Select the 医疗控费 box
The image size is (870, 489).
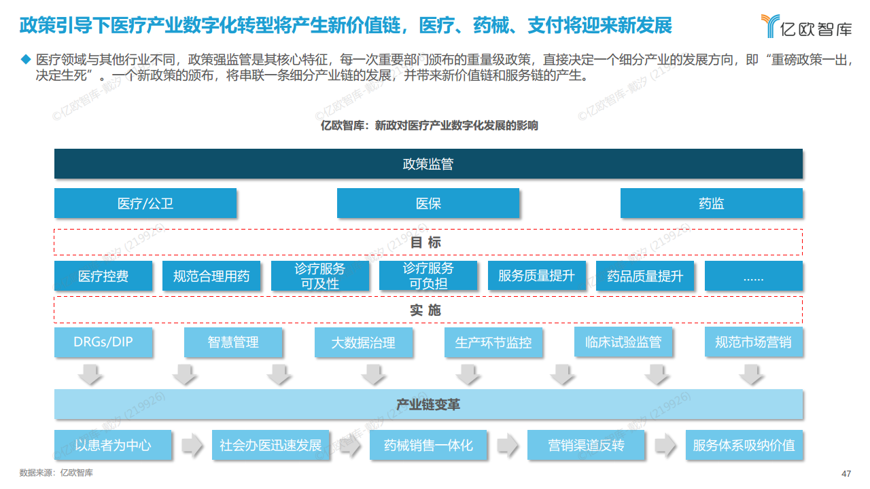[103, 276]
